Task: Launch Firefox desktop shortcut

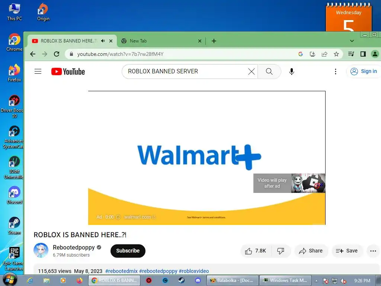Action: click(15, 73)
